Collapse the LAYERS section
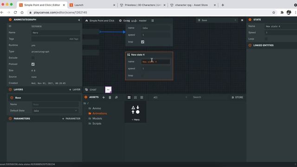297x167 pixels. (10, 90)
